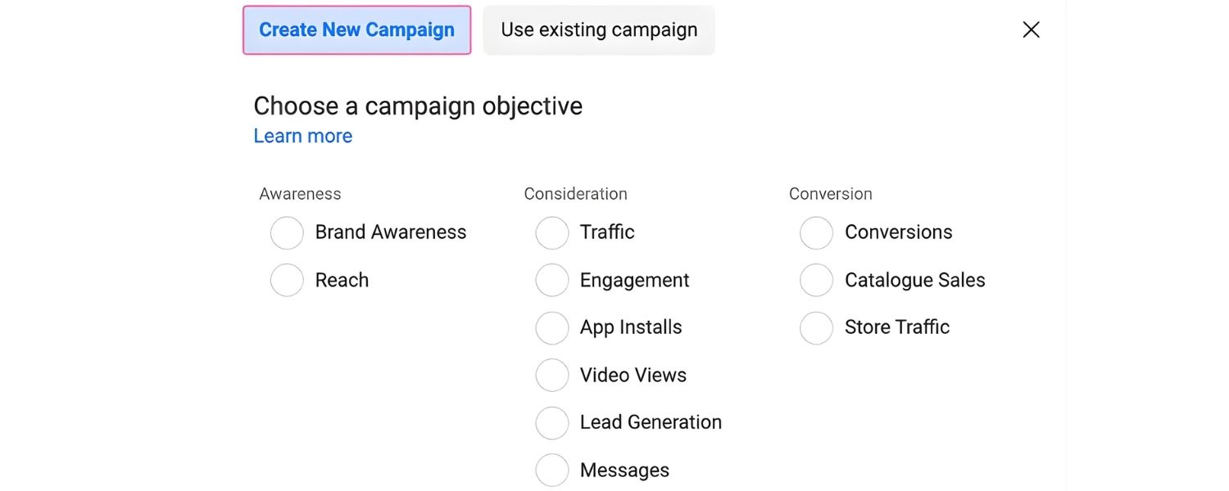Click the Awareness column header
The width and height of the screenshot is (1229, 491).
(300, 193)
